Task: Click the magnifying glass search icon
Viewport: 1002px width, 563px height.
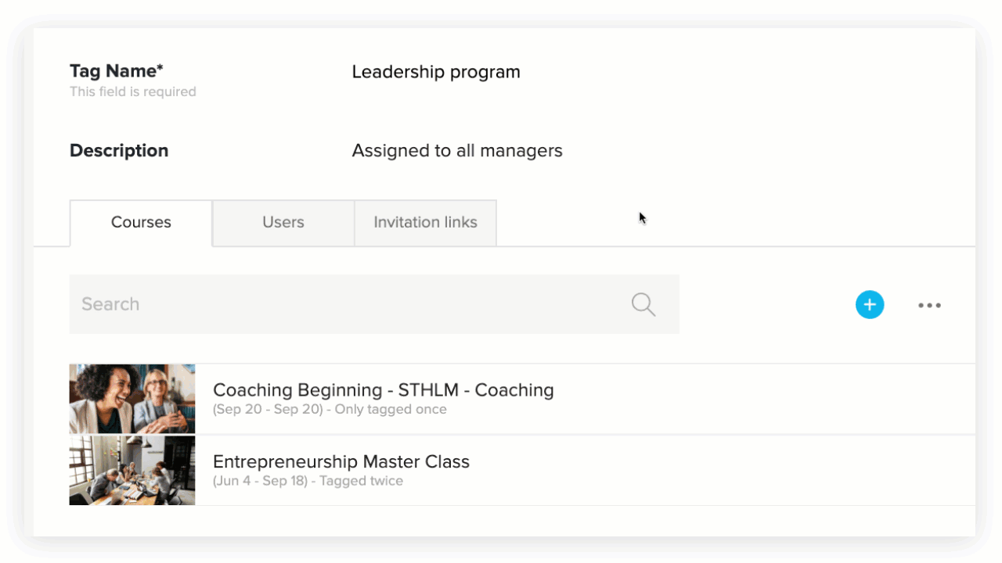Action: (x=643, y=304)
